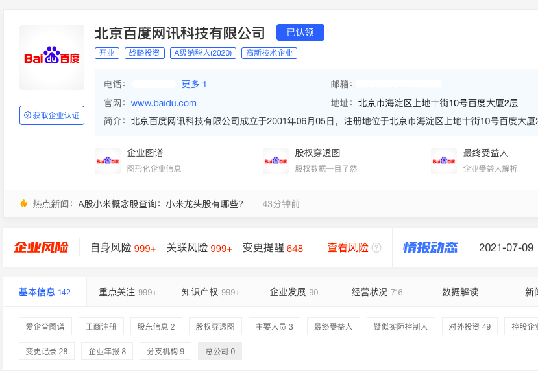Switch to the 数据解读 tab
The image size is (538, 371).
(x=460, y=292)
